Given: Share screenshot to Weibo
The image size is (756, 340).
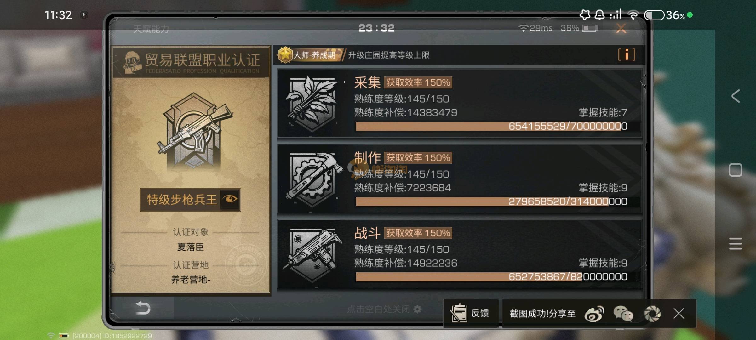Looking at the screenshot, I should pyautogui.click(x=594, y=314).
